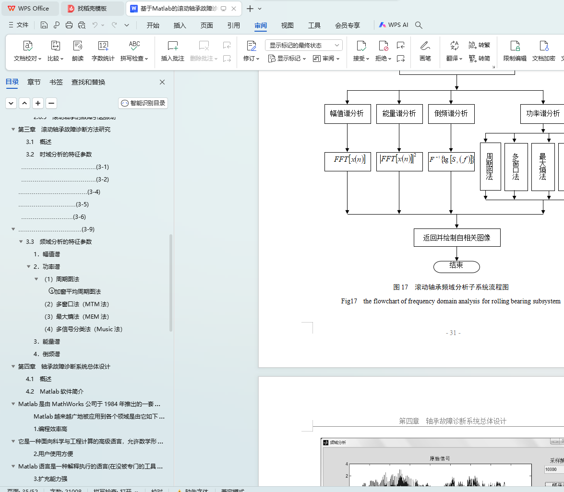
Task: Open the 显示标记 dropdown
Action: (x=287, y=58)
